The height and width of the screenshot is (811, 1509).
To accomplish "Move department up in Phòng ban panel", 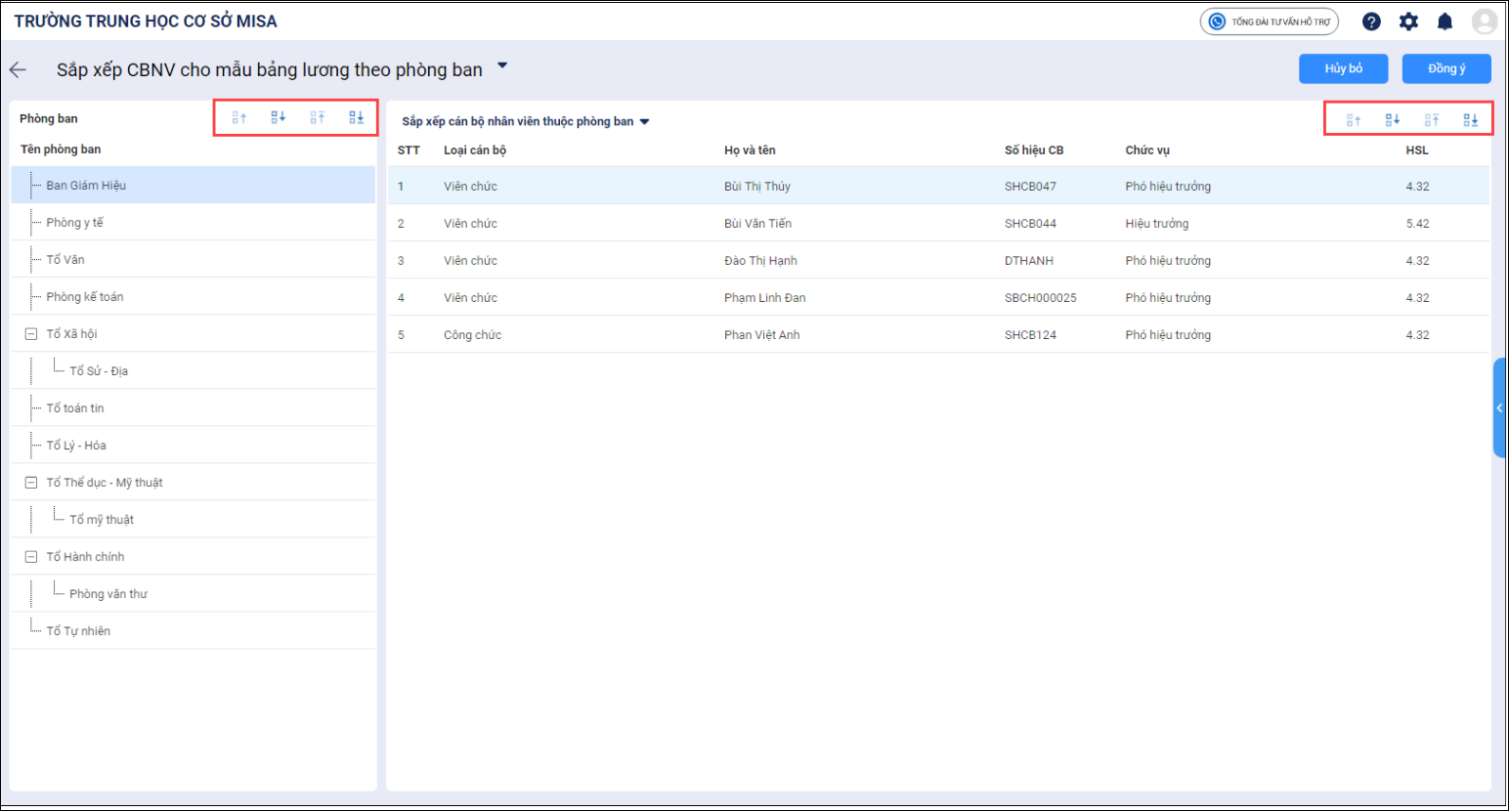I will click(x=239, y=118).
